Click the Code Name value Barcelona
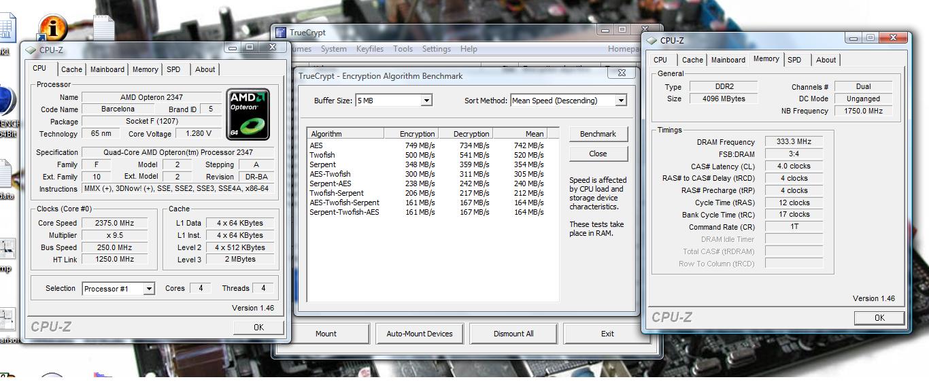929x386 pixels. coord(118,109)
